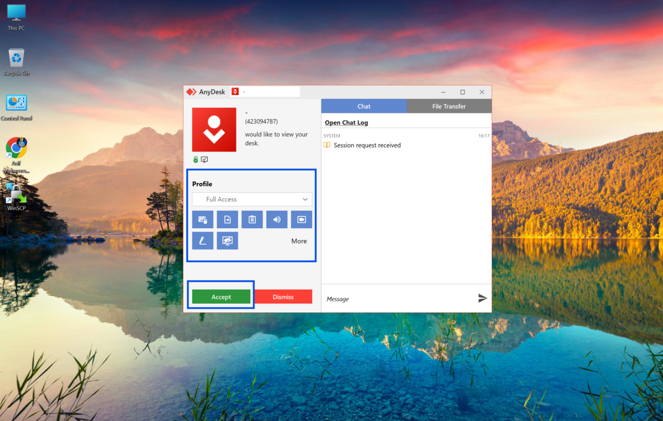Toggle the file transfer permission icon
The image size is (663, 421).
click(227, 219)
